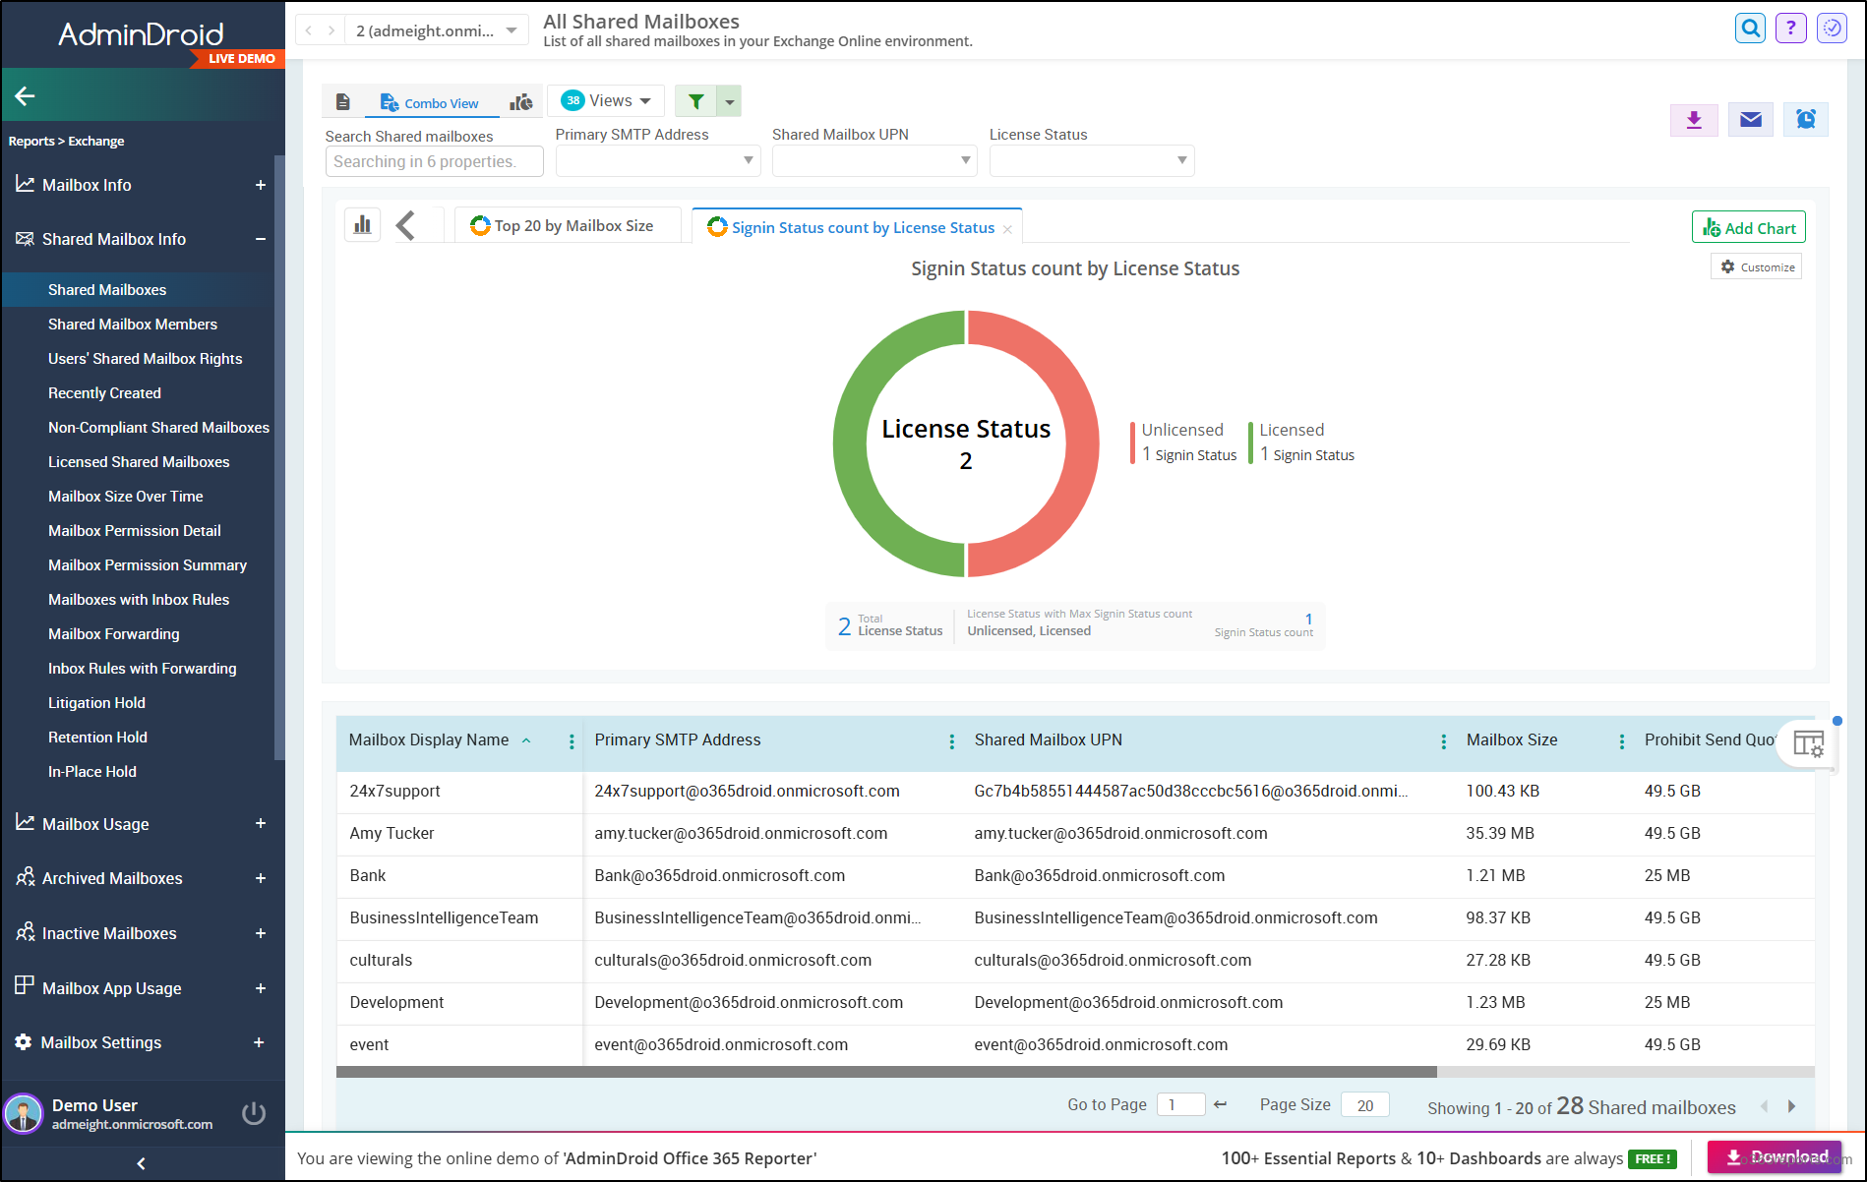Click the email report envelope icon
Screen dimensions: 1867x1182
[x=1750, y=120]
